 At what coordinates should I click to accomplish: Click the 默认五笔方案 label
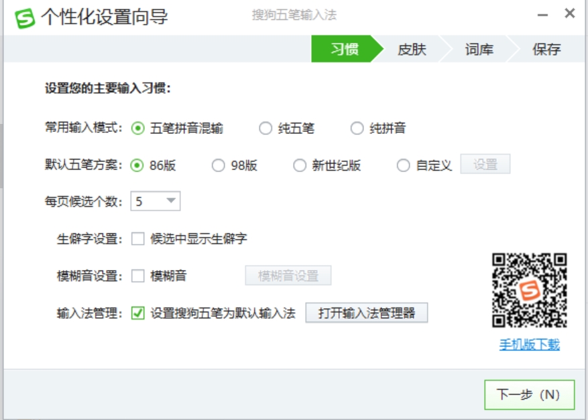(x=83, y=165)
